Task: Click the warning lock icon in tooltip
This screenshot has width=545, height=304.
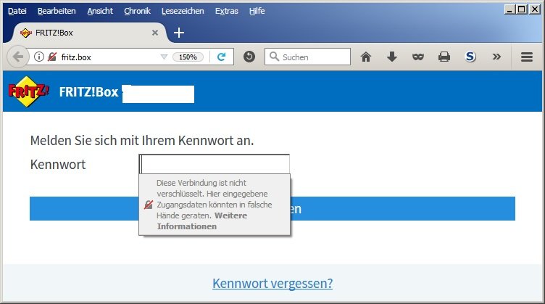Action: click(x=149, y=205)
